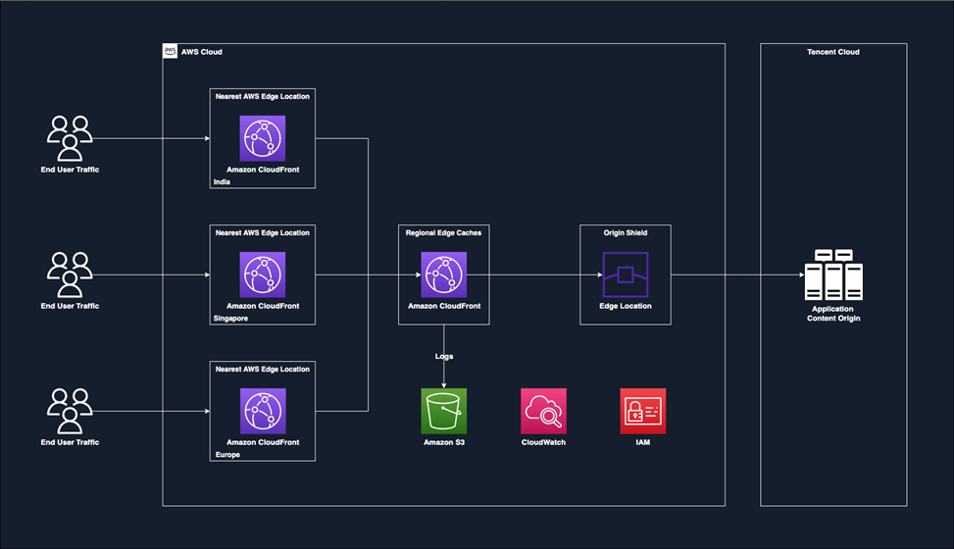Click the Amazon S3 text label

(x=443, y=442)
